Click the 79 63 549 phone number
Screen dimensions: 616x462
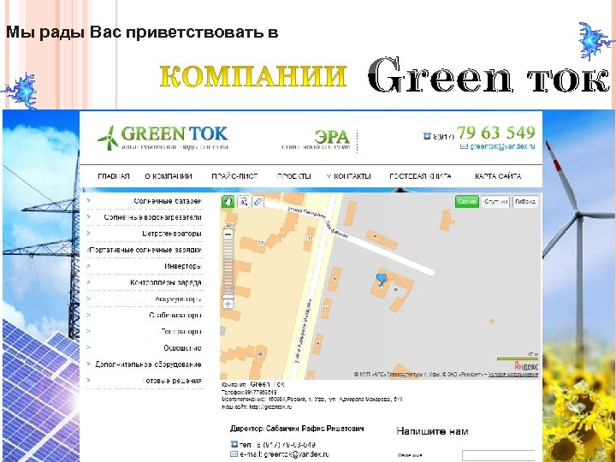coord(495,133)
